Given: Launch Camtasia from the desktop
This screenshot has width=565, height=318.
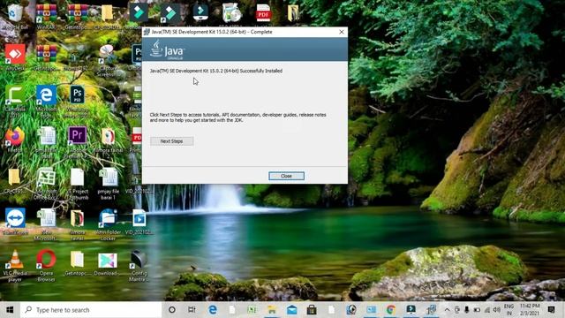Looking at the screenshot, I should 15,99.
